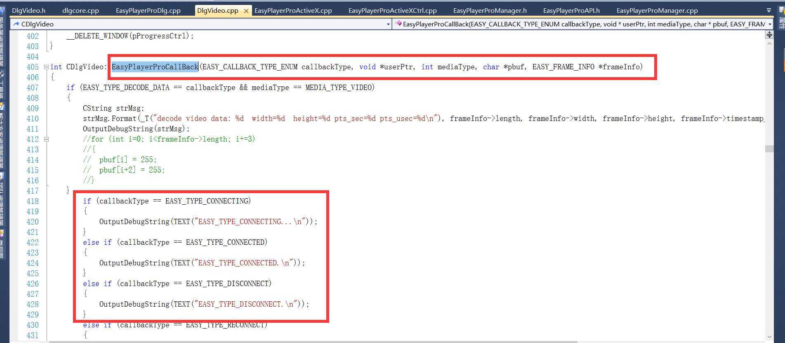Click EASY_TYPE_CONNECTED condition on line 422
This screenshot has width=785, height=343.
225,242
